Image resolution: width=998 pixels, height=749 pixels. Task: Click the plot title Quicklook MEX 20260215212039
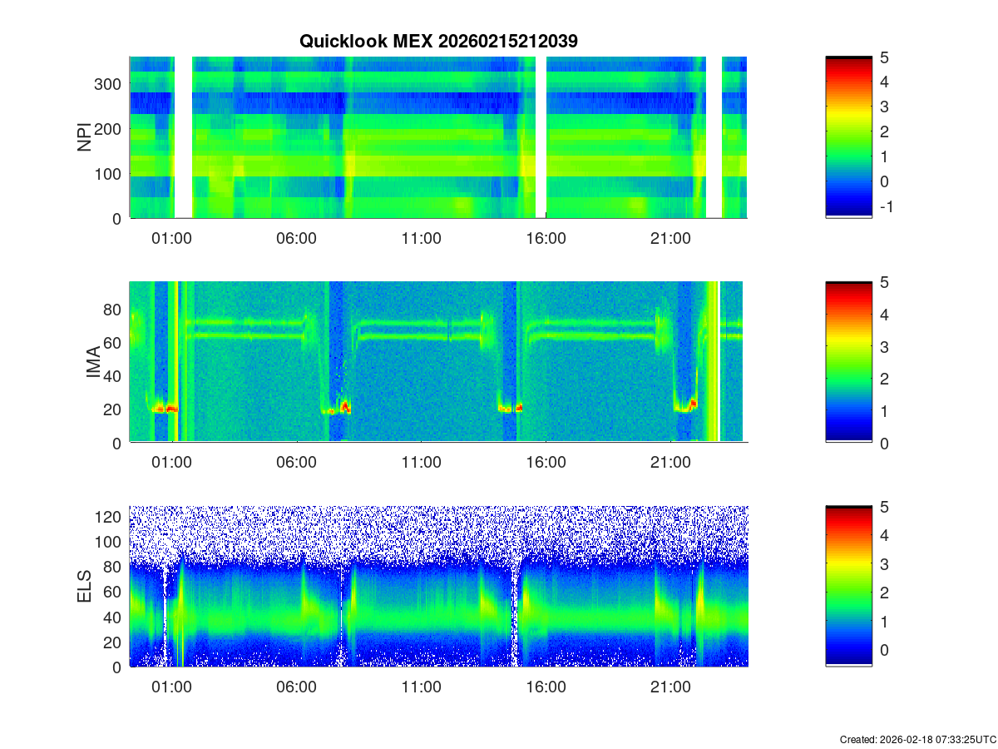pos(437,41)
